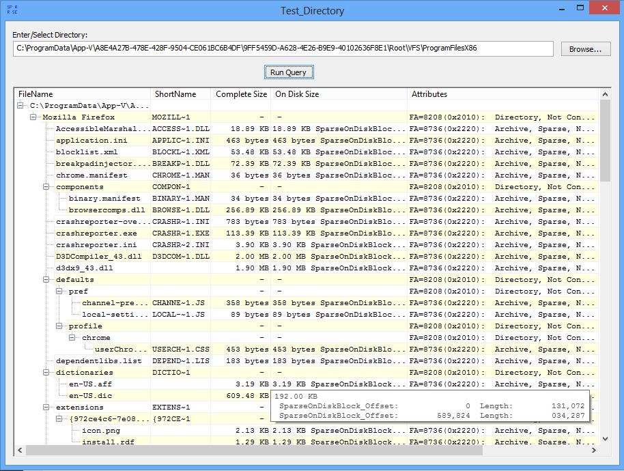Close the Test_Directory window
624x471 pixels.
coord(605,8)
